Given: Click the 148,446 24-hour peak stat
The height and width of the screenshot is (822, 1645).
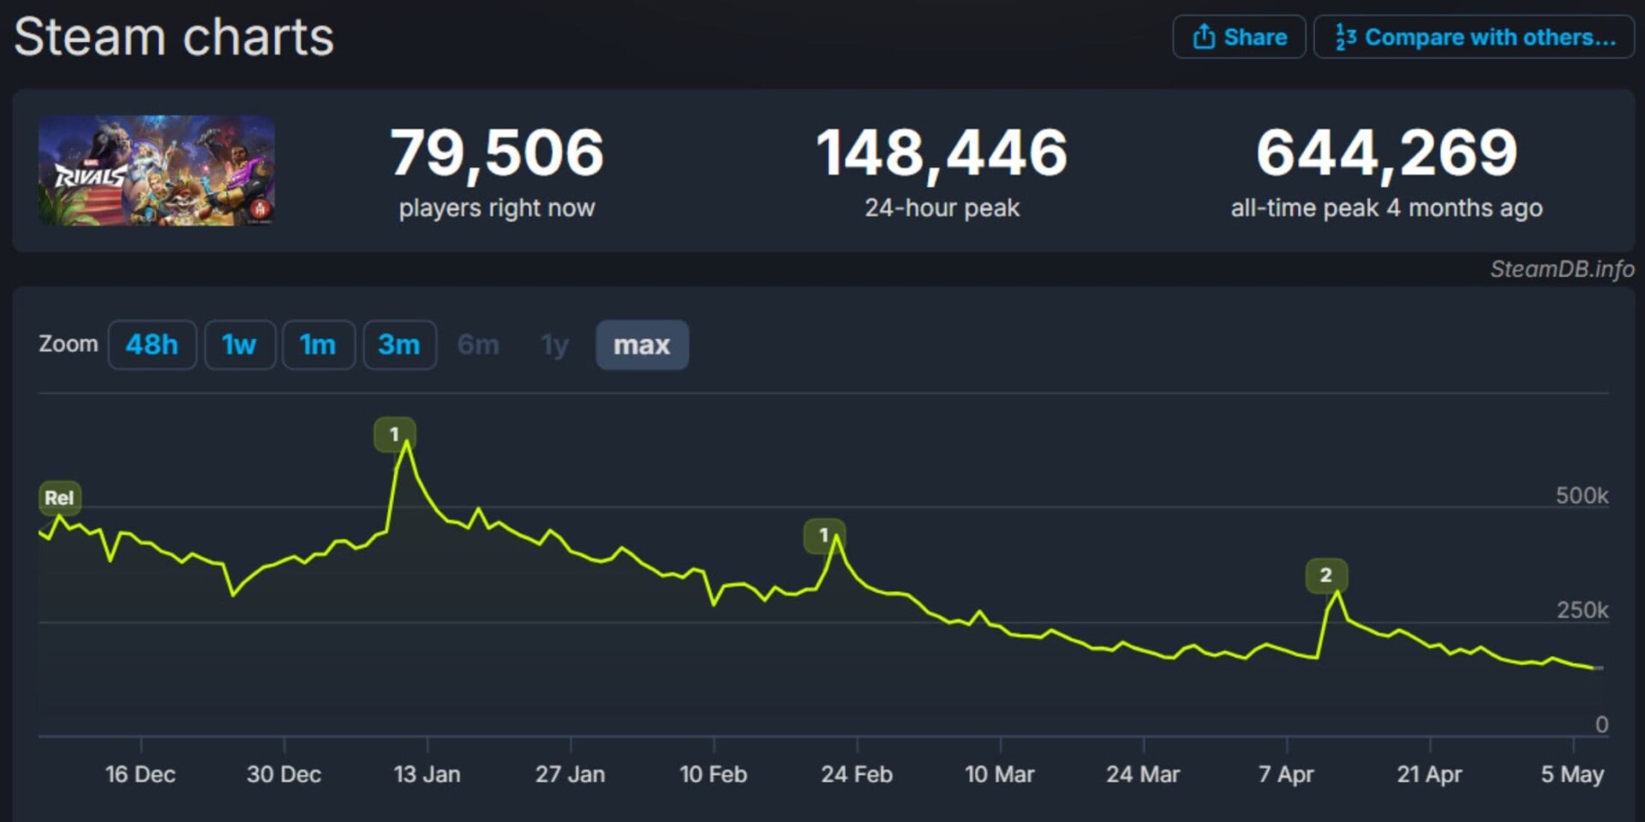Looking at the screenshot, I should (942, 155).
